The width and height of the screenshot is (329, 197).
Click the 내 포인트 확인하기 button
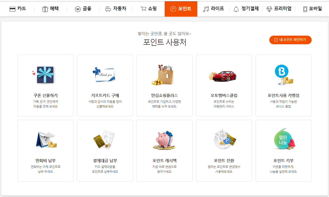pyautogui.click(x=290, y=40)
